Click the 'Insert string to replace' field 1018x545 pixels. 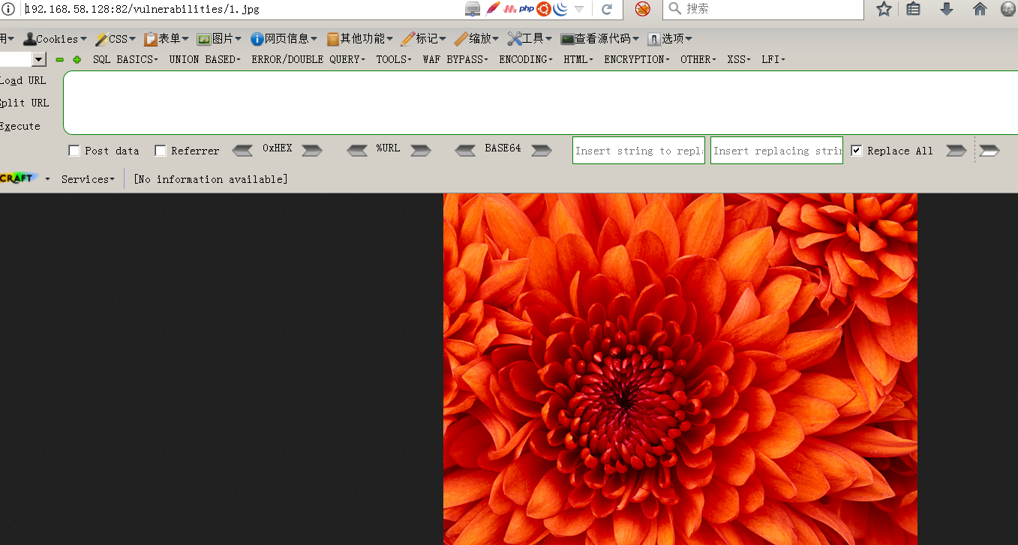(638, 151)
